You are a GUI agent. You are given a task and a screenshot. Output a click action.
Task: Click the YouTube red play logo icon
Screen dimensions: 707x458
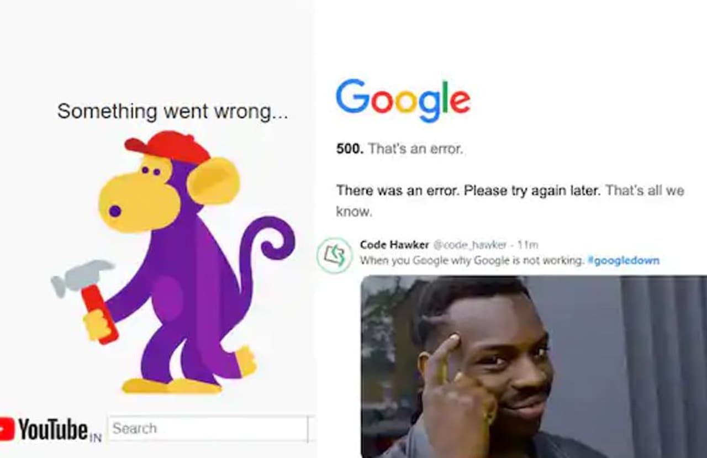coord(7,429)
